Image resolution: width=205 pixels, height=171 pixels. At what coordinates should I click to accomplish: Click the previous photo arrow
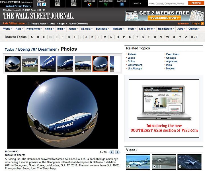111,152
